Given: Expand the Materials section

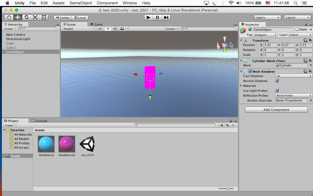Looking at the screenshot, I should (x=241, y=85).
